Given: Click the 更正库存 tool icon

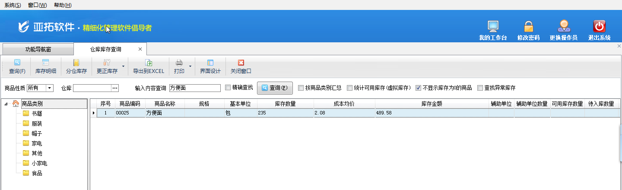Looking at the screenshot, I should 107,63.
